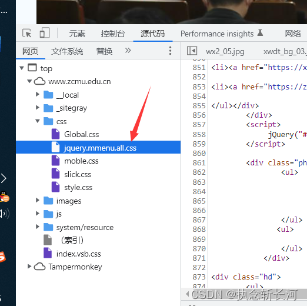Collapse the top frame tree node

(22, 68)
